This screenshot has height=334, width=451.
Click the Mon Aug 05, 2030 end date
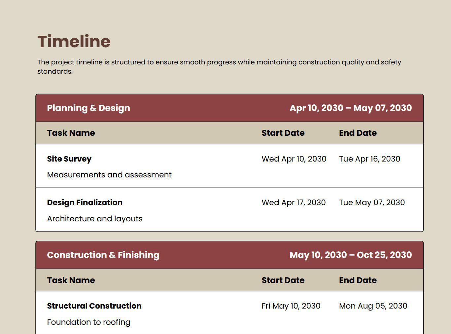pyautogui.click(x=373, y=306)
